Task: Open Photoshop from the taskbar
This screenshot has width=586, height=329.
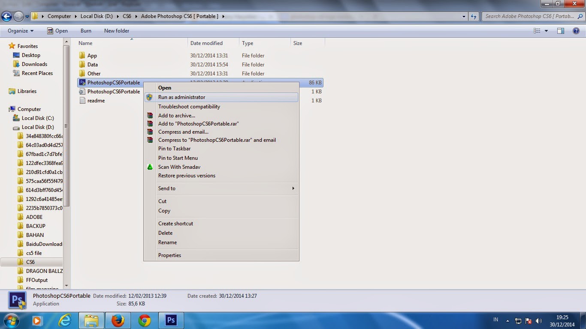Action: (171, 320)
